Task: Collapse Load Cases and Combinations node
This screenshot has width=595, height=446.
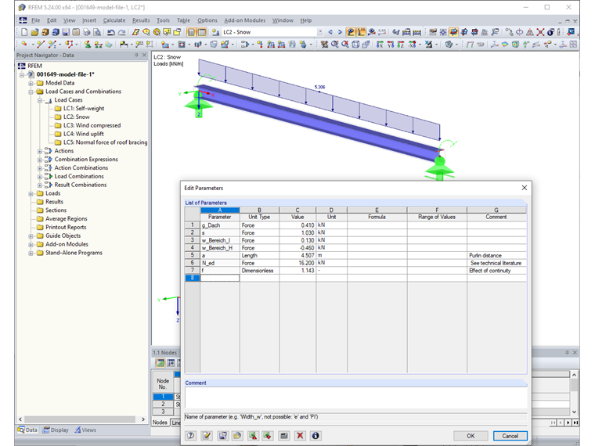Action: [x=31, y=92]
